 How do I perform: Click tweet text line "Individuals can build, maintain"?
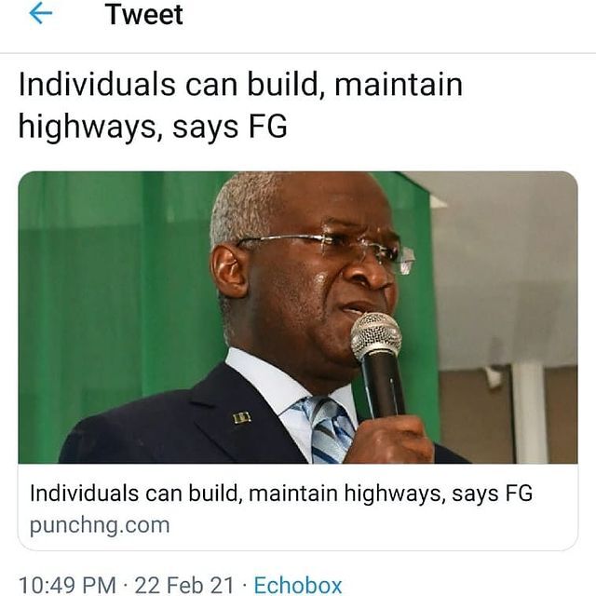click(240, 85)
